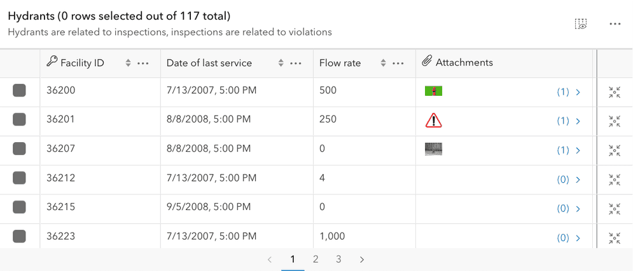Toggle show selected records view icon
The width and height of the screenshot is (633, 271).
(x=580, y=23)
